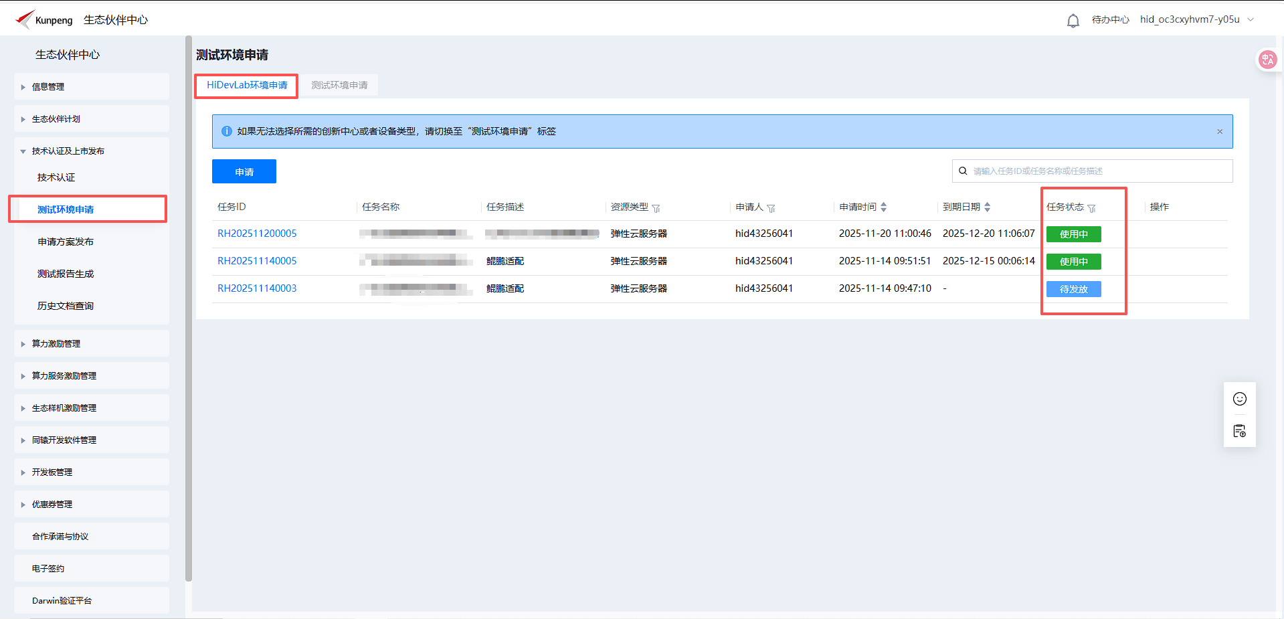
Task: Expand 同辕开发软件管理 menu
Action: 91,440
